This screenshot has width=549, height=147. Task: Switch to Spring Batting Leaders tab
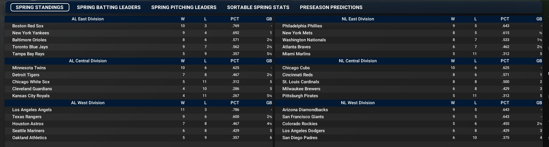click(x=109, y=7)
